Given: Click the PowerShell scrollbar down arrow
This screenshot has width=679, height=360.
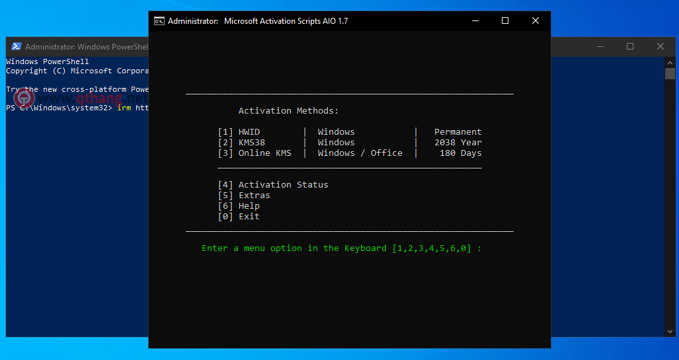Looking at the screenshot, I should coord(670,332).
